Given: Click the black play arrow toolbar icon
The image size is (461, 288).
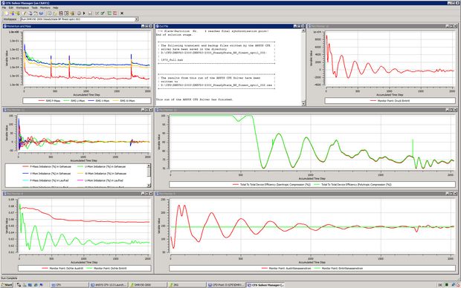Looking at the screenshot, I should pos(84,13).
